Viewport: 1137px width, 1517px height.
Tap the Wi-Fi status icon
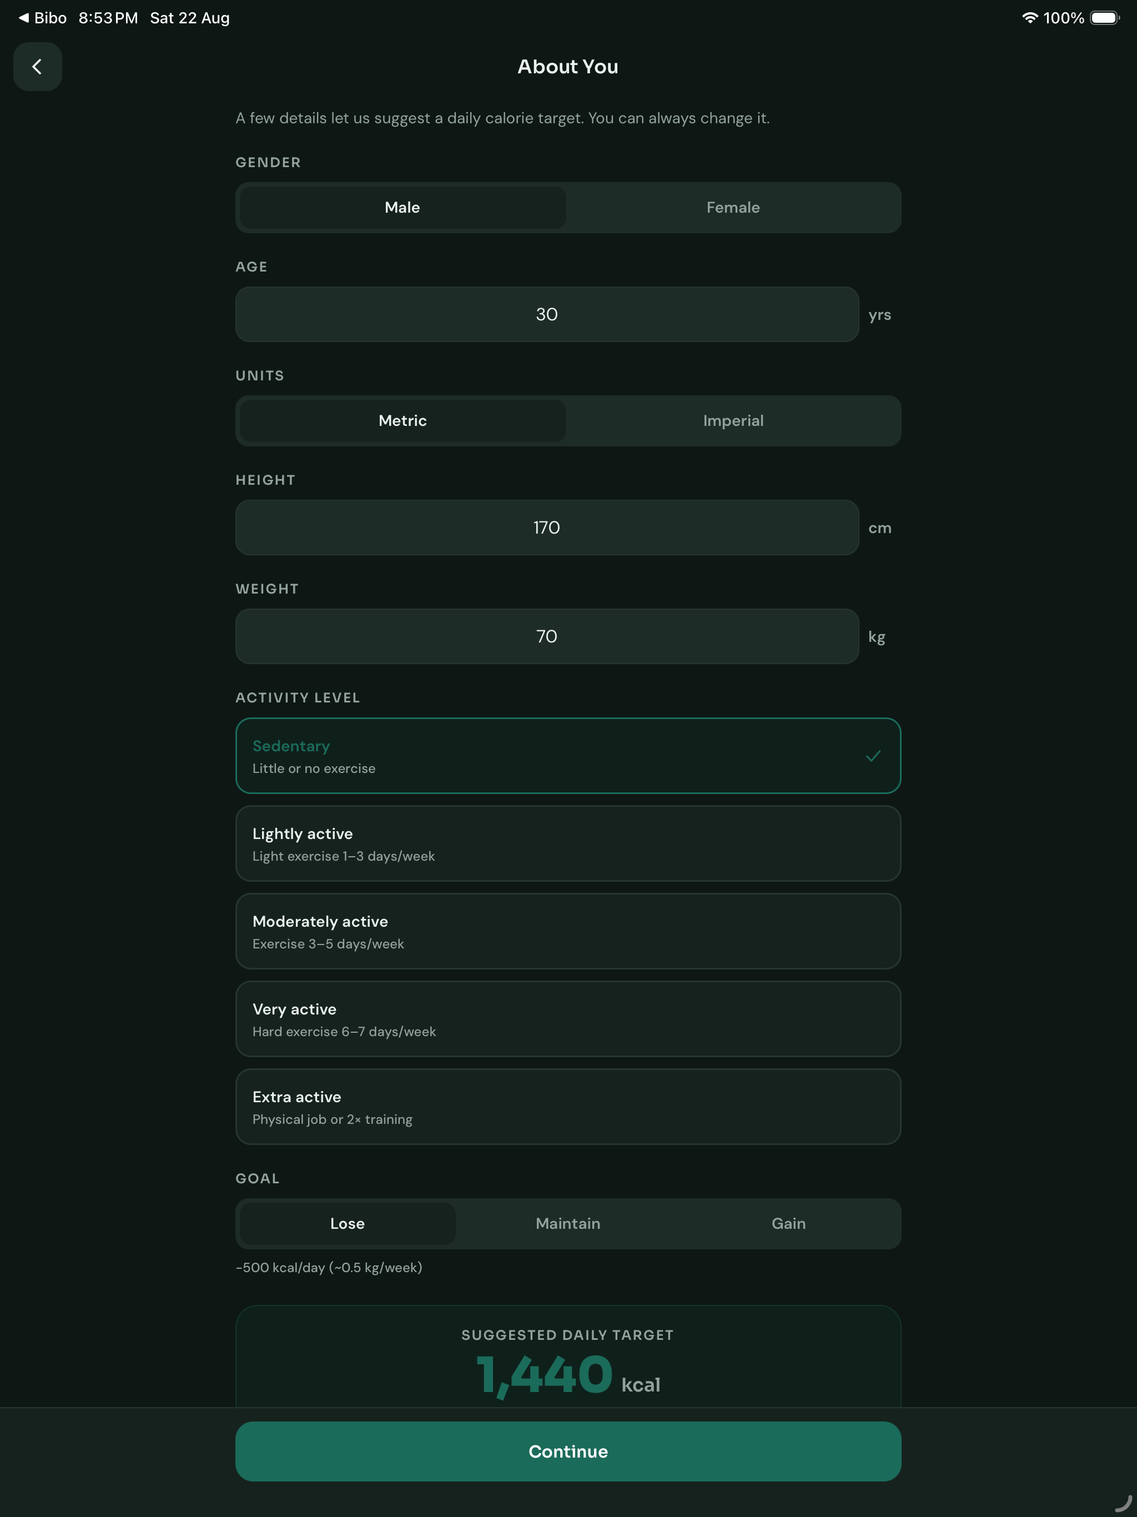pyautogui.click(x=1029, y=18)
